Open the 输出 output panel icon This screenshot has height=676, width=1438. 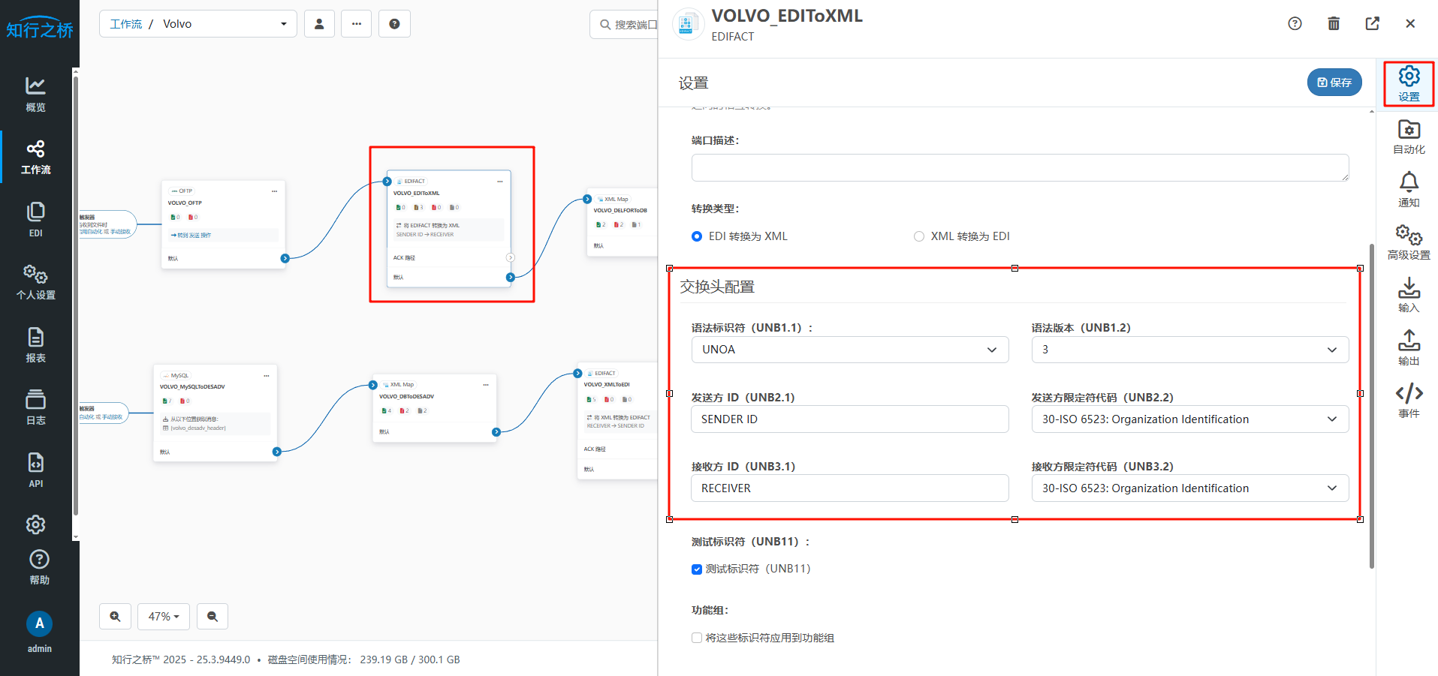[1409, 348]
